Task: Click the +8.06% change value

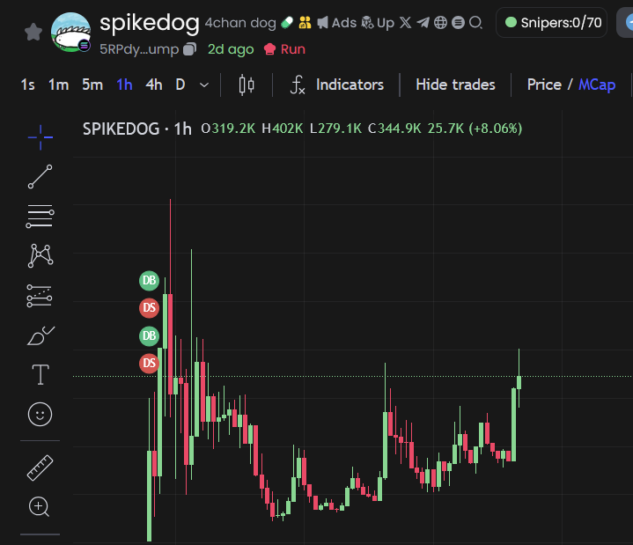Action: 496,129
